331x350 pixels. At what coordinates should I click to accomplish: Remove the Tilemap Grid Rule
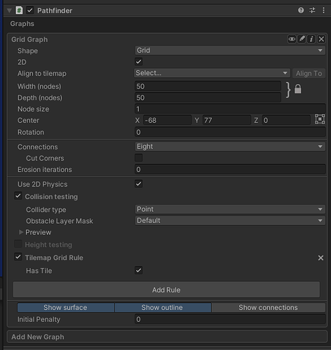point(320,258)
